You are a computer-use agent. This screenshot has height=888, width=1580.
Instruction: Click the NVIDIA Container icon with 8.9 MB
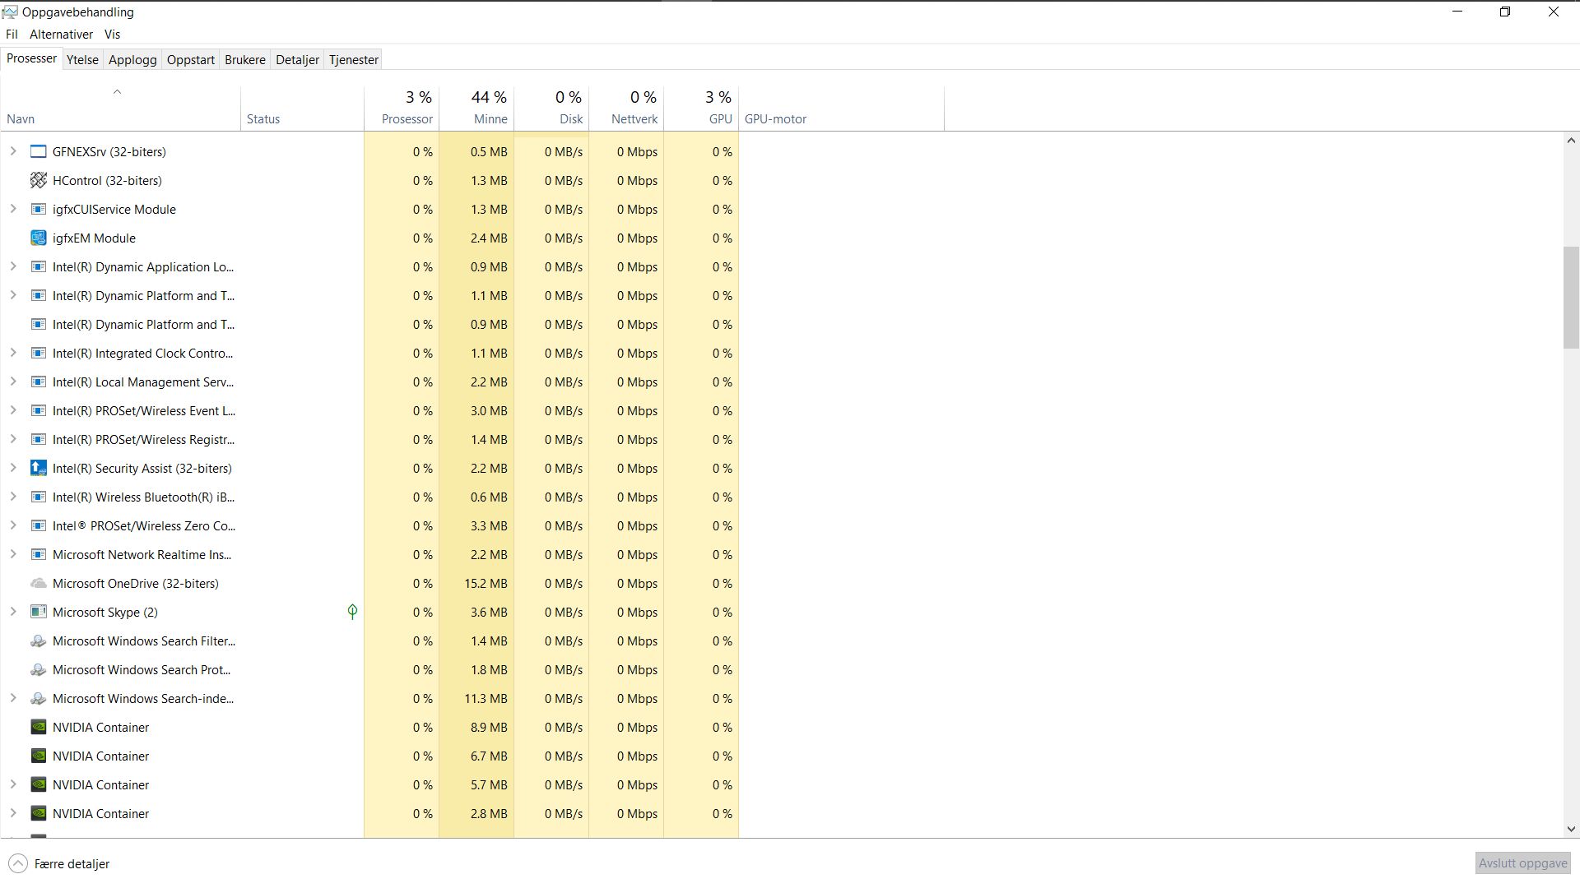[x=38, y=727]
